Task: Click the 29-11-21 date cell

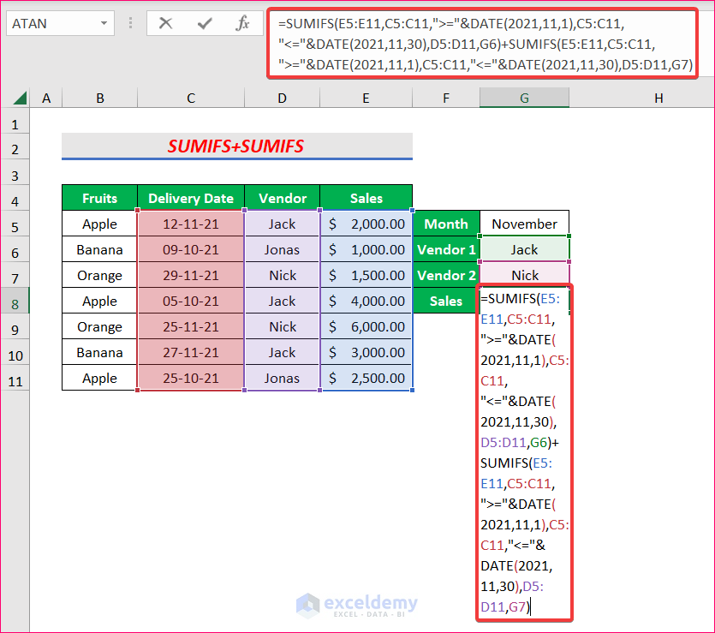Action: pos(191,276)
